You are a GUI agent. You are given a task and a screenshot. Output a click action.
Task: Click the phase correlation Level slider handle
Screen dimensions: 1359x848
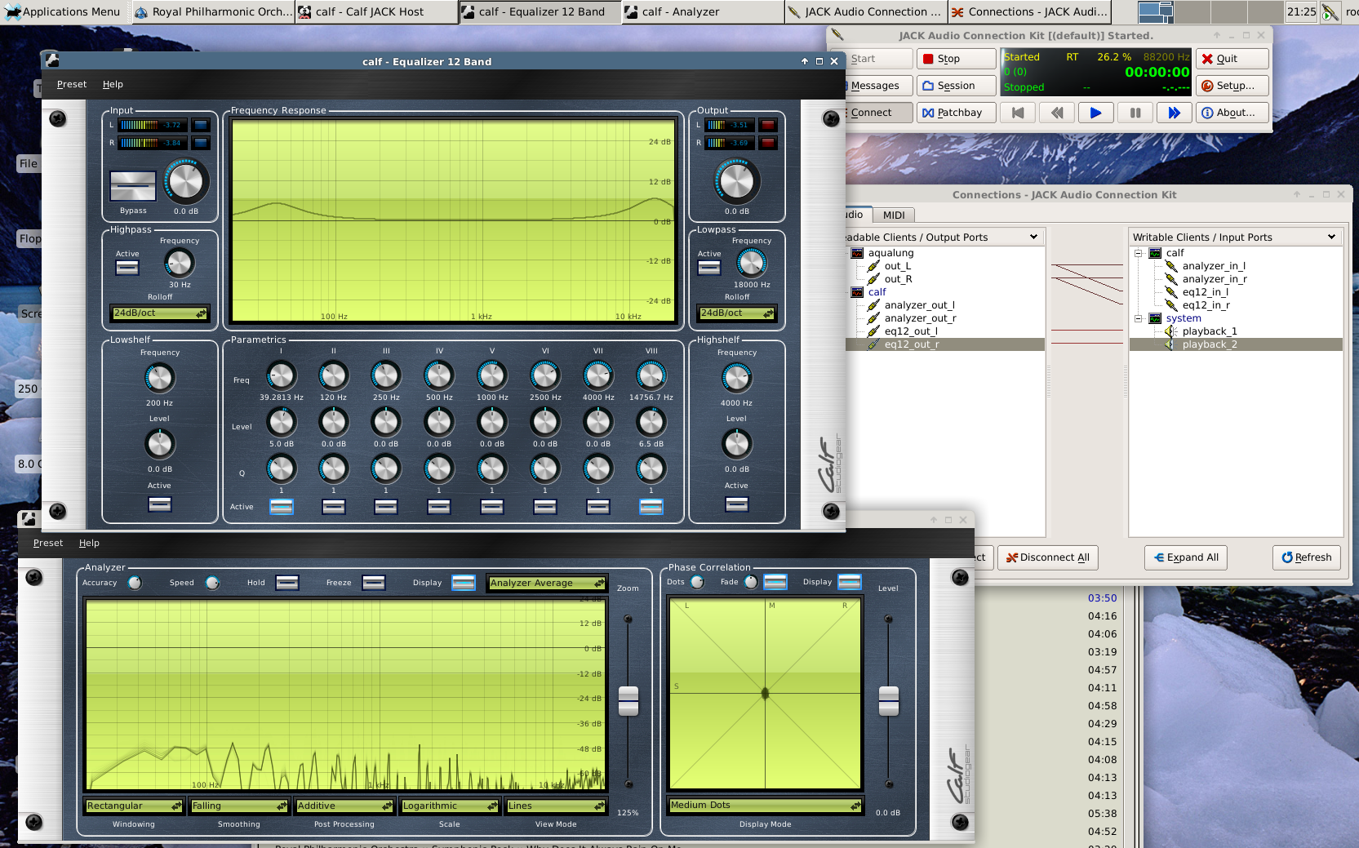pyautogui.click(x=889, y=701)
